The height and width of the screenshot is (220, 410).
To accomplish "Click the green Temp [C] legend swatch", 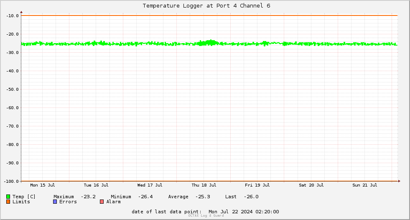I will coord(8,197).
